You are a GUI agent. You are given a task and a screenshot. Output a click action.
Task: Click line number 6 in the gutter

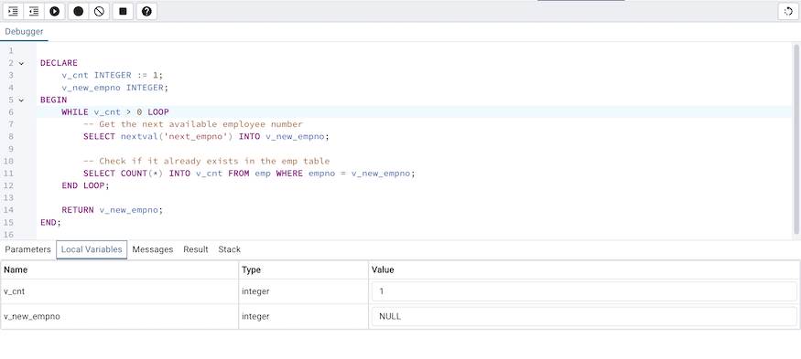click(11, 112)
